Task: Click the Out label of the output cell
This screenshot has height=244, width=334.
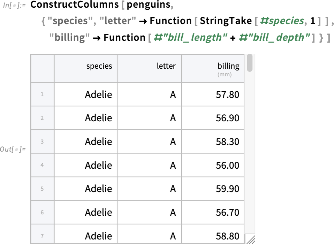Action: tap(13, 149)
